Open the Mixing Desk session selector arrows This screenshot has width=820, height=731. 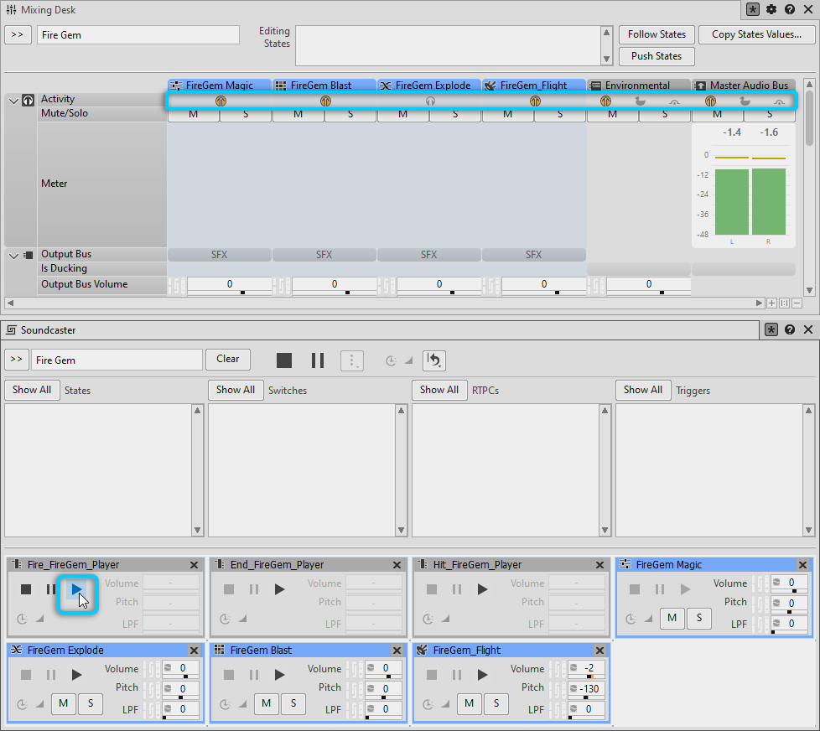(17, 35)
